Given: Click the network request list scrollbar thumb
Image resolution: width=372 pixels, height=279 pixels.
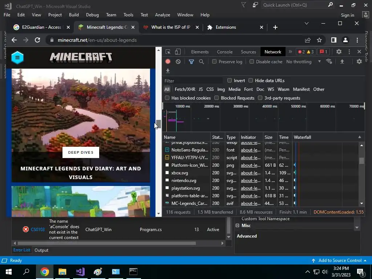Looking at the screenshot, I should click(x=361, y=161).
